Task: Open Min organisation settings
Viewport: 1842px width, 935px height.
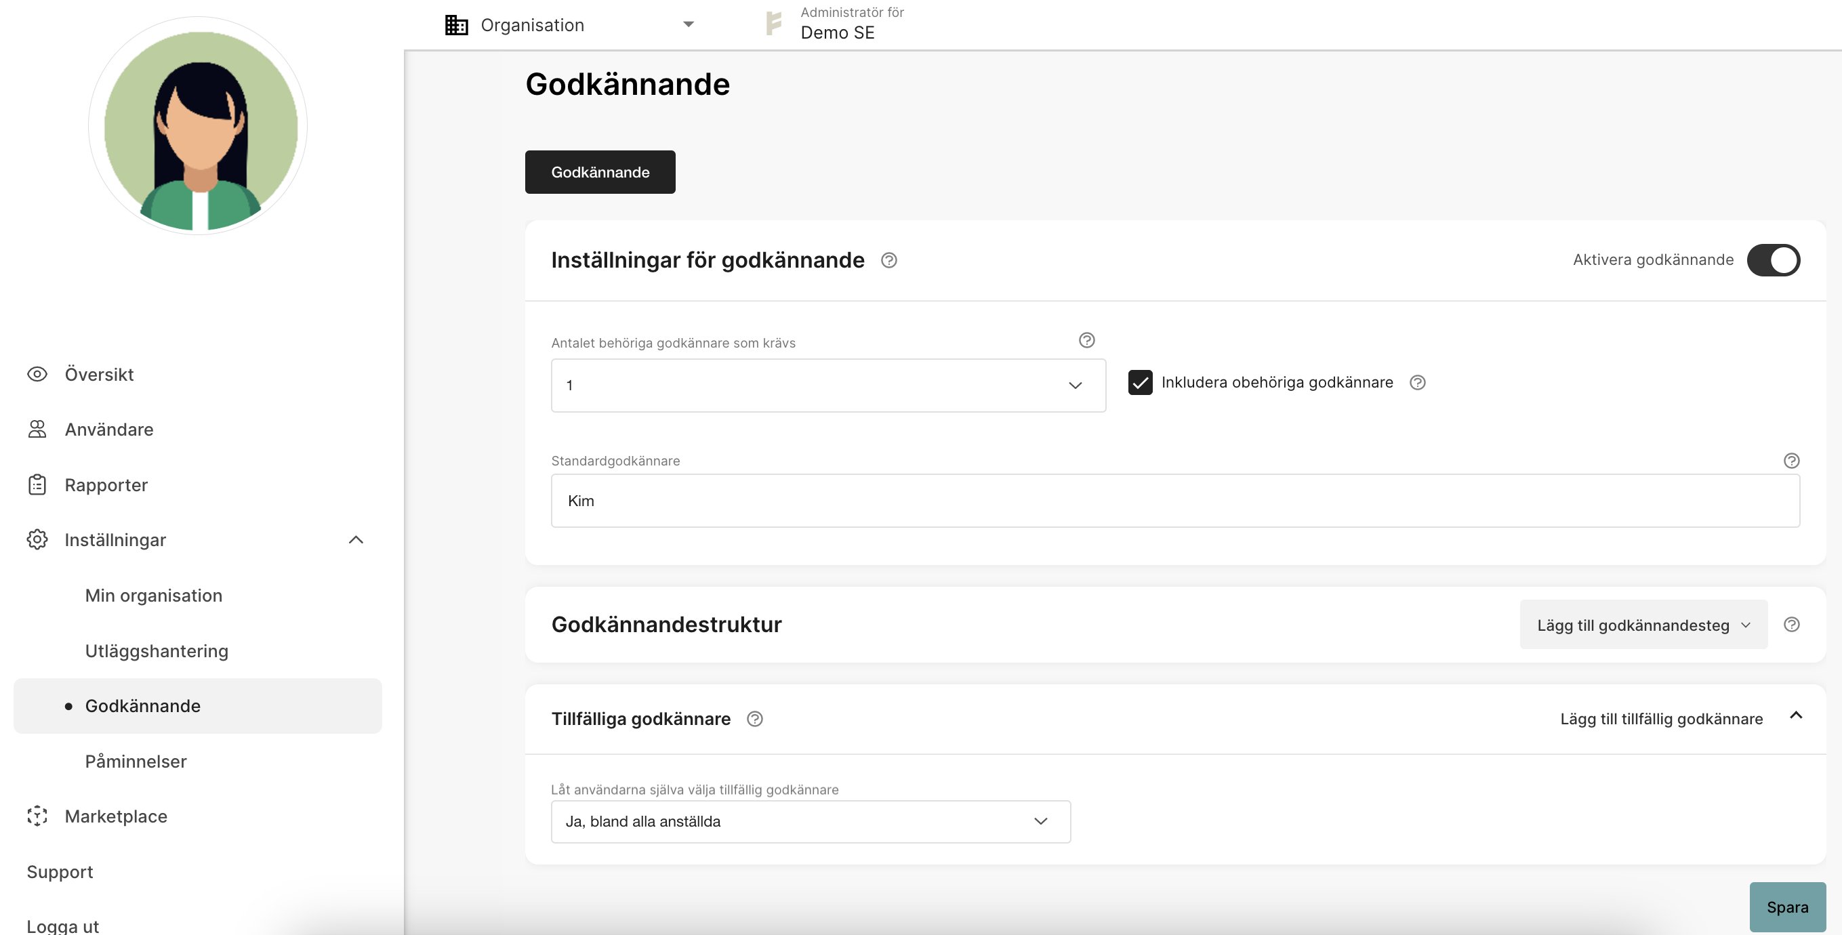Action: pos(154,596)
